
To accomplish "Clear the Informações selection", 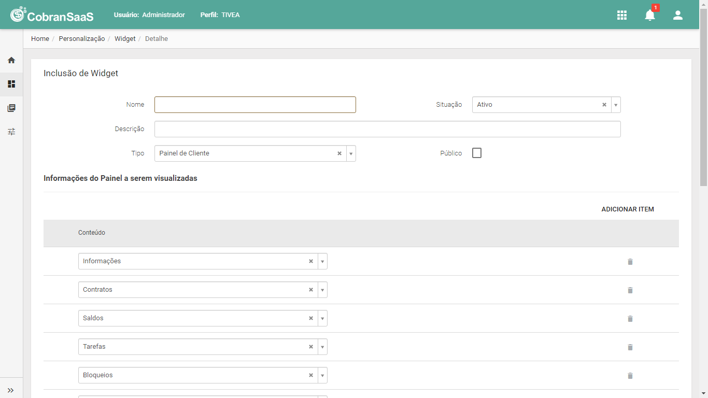I will 311,261.
